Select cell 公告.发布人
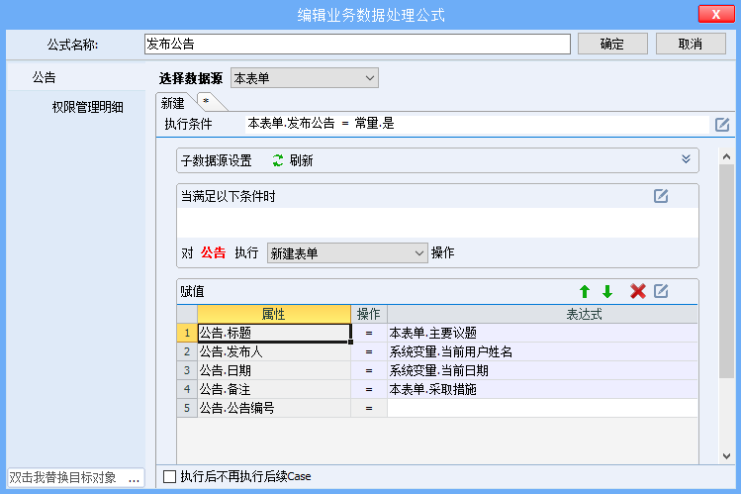 point(274,351)
